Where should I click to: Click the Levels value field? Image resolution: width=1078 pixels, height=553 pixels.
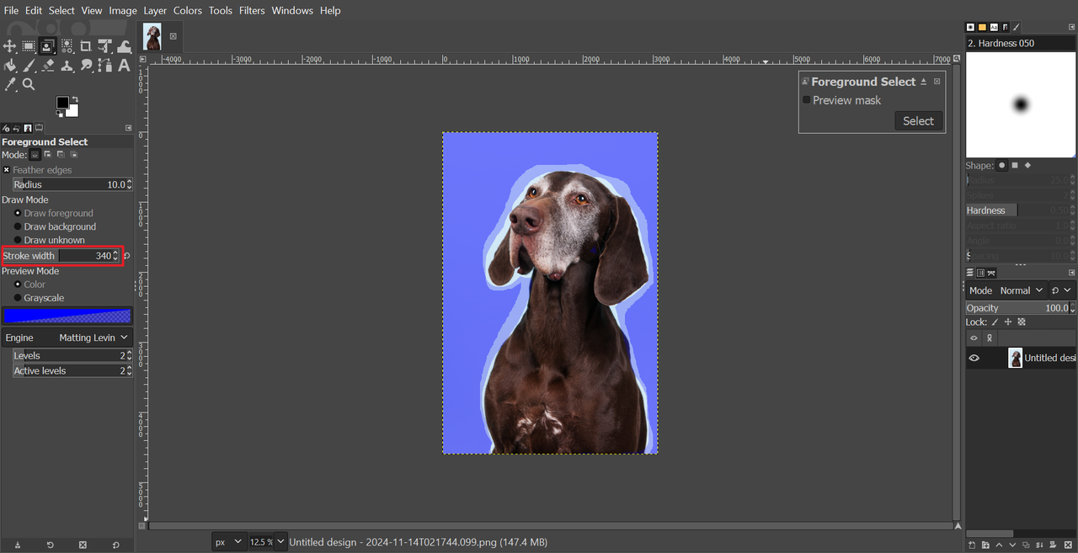72,355
